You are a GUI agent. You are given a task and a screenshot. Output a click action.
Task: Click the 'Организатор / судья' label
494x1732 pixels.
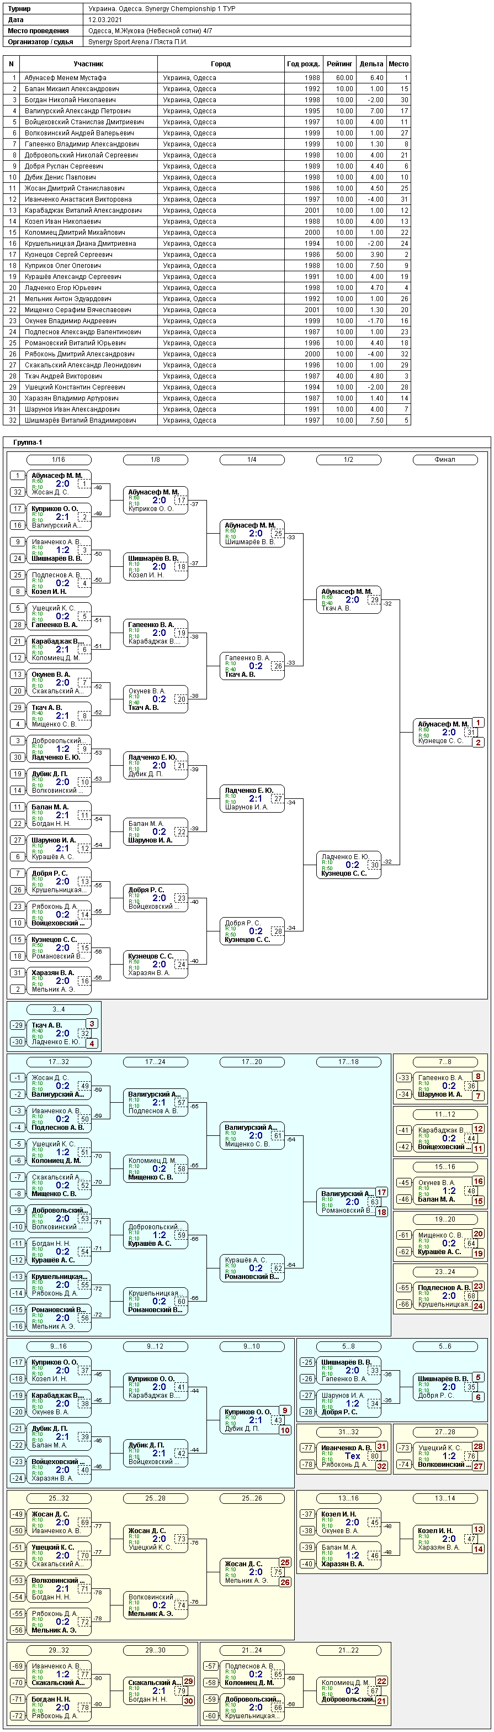click(x=40, y=41)
